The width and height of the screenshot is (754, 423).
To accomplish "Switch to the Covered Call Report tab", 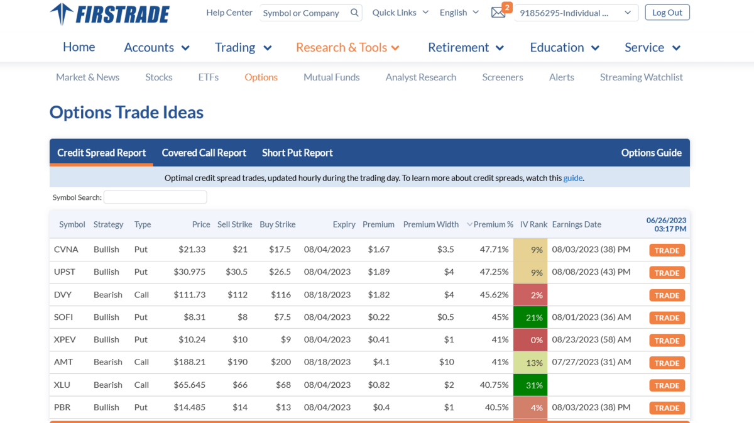I will (204, 153).
